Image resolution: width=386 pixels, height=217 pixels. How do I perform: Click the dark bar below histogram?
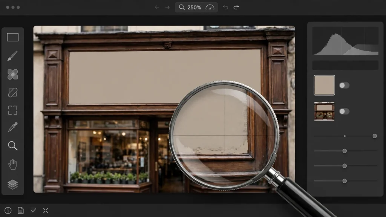pyautogui.click(x=345, y=65)
